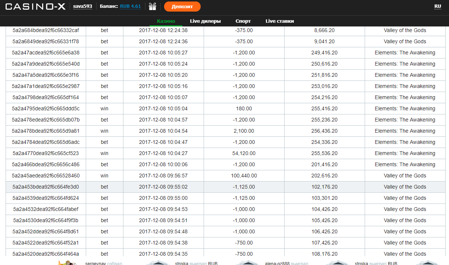Click transaction ID 5a2a4770dea92f6c665cf523
449x265 pixels.
click(x=46, y=153)
